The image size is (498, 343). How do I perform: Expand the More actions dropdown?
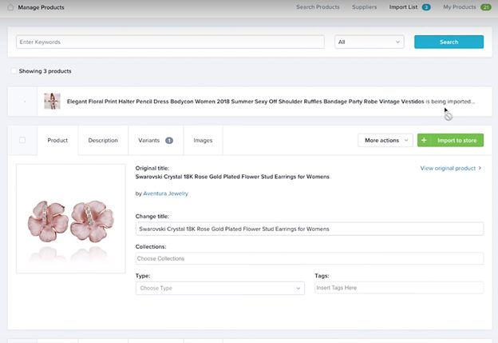(x=385, y=141)
